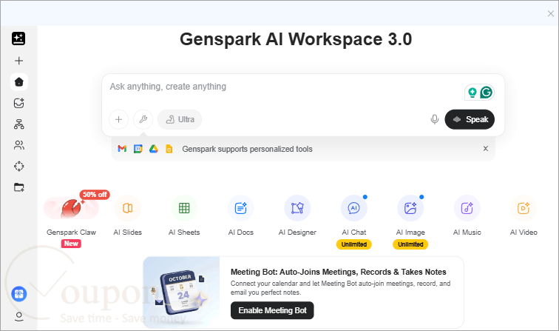The width and height of the screenshot is (559, 331).
Task: Open AI Video
Action: click(524, 208)
